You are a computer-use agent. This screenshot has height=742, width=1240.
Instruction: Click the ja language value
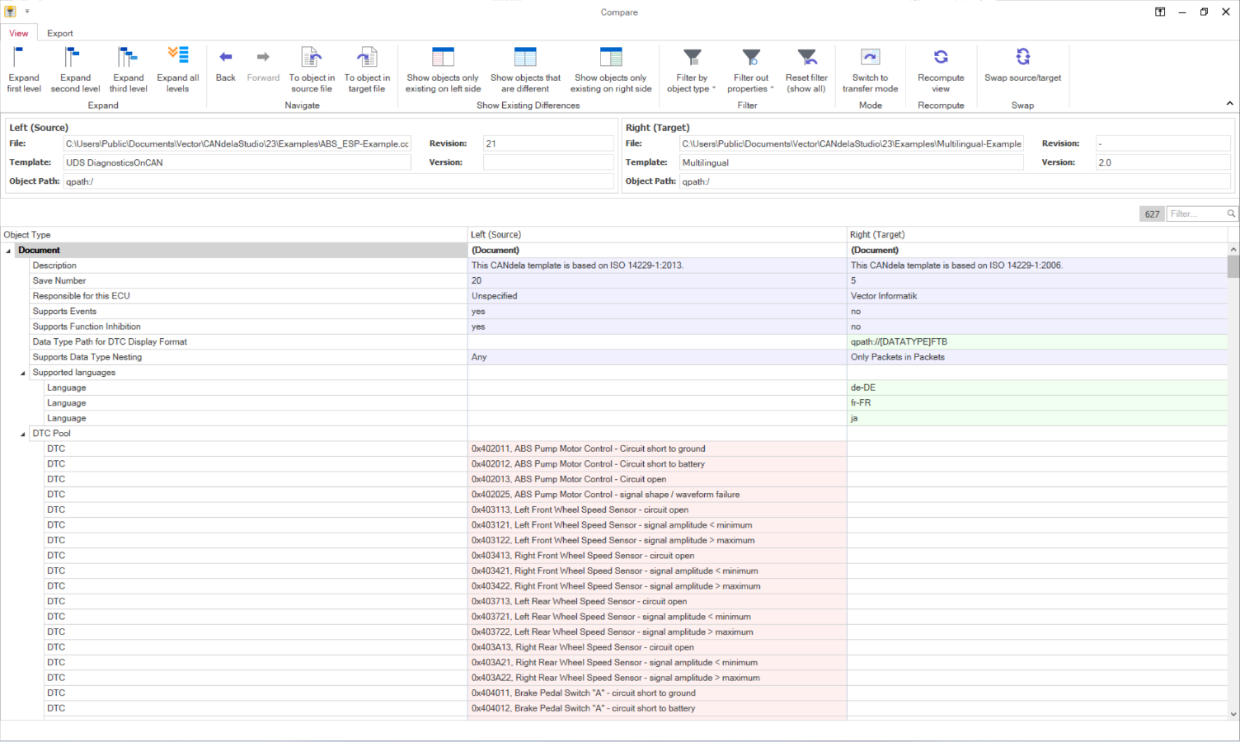click(854, 419)
